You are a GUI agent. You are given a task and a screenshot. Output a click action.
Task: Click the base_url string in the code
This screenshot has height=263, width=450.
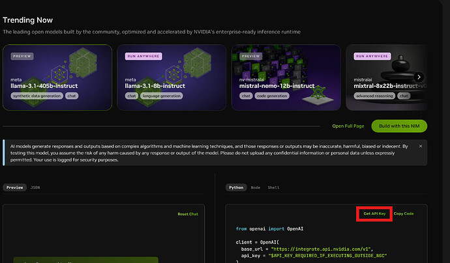321,249
